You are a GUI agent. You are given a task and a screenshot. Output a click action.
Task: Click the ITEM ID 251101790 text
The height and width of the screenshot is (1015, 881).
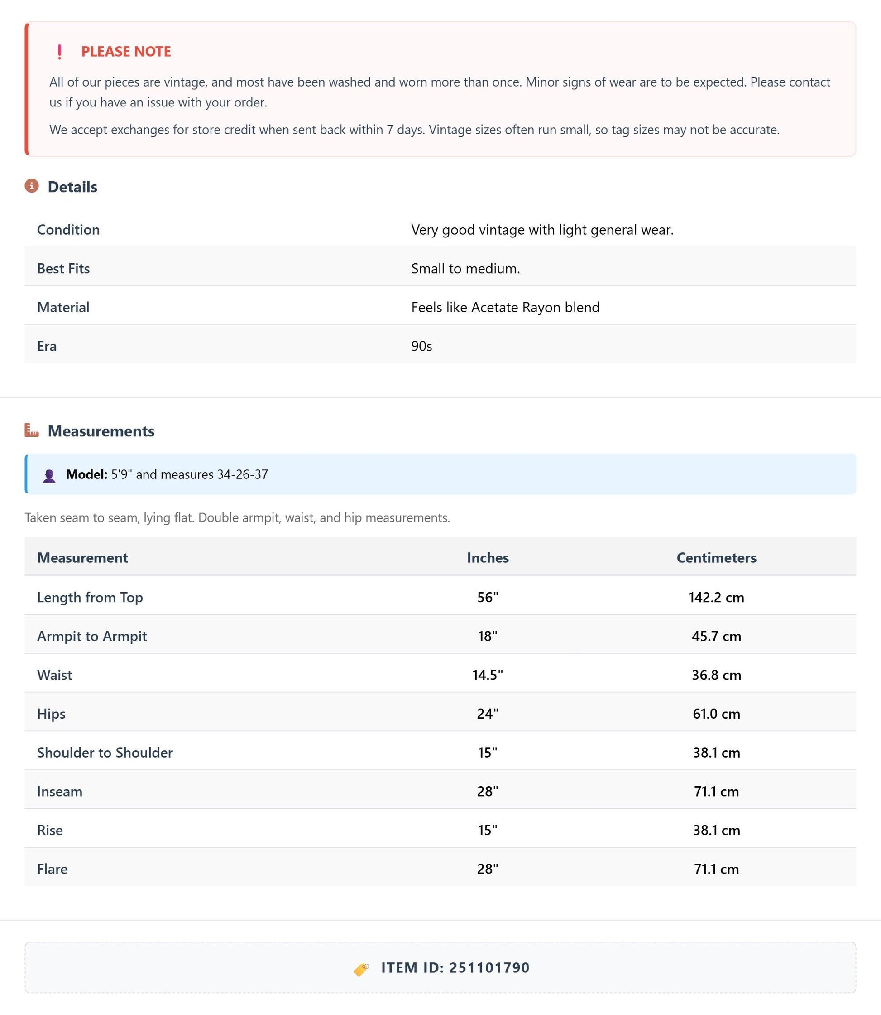tap(455, 968)
